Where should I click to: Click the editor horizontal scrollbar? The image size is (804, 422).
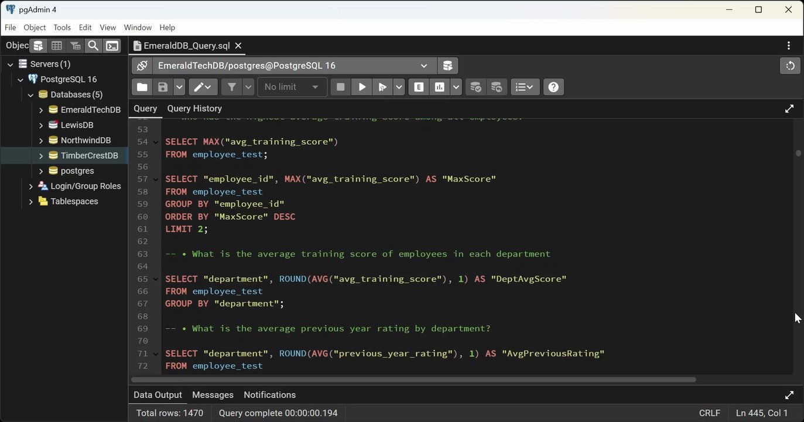pos(413,379)
